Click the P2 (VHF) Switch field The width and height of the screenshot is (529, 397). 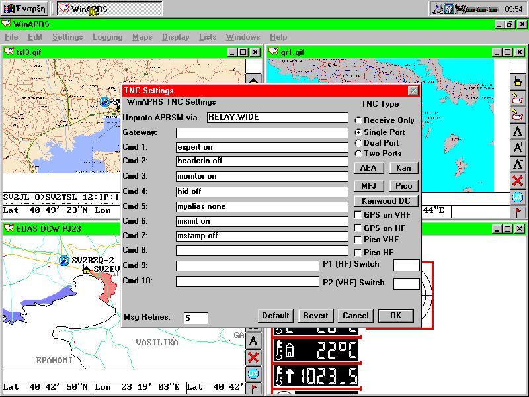pyautogui.click(x=407, y=284)
